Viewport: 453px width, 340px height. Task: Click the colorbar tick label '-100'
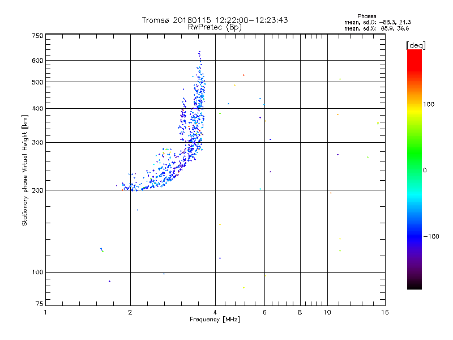point(431,236)
